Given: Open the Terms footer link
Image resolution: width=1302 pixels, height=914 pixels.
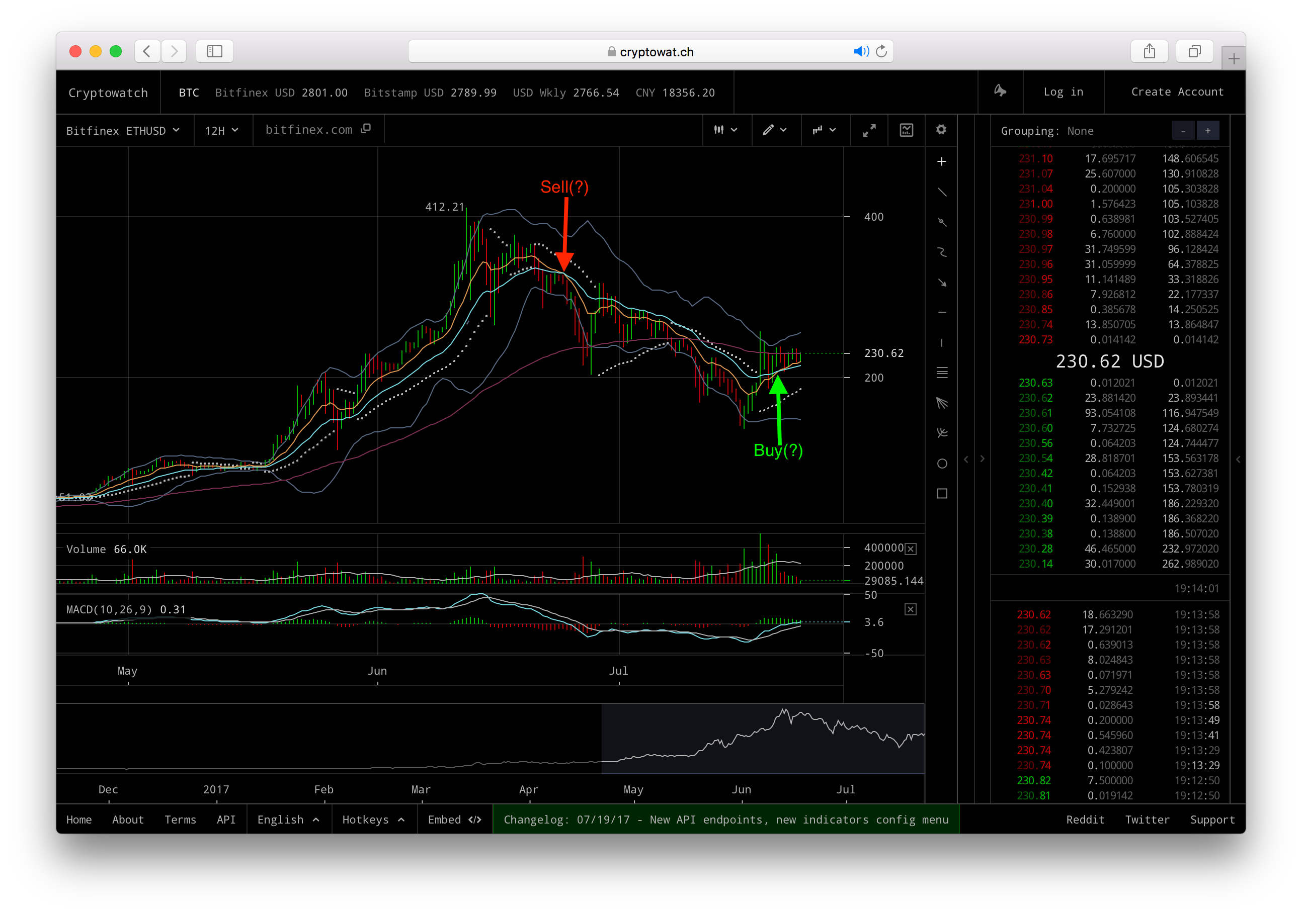Looking at the screenshot, I should (180, 819).
